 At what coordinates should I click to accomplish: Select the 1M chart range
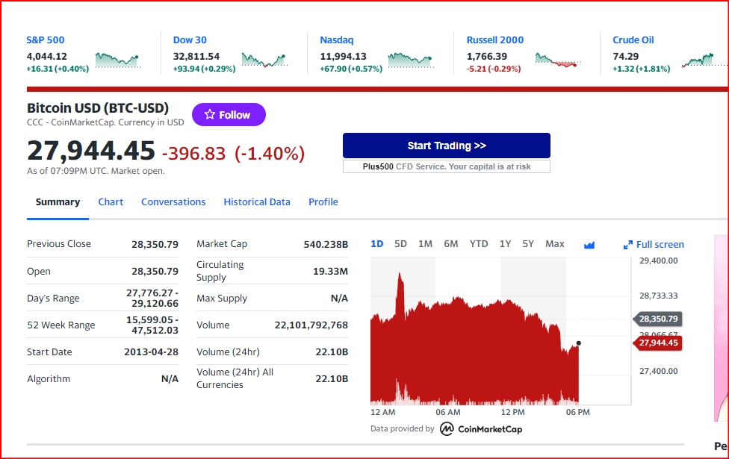pos(425,244)
